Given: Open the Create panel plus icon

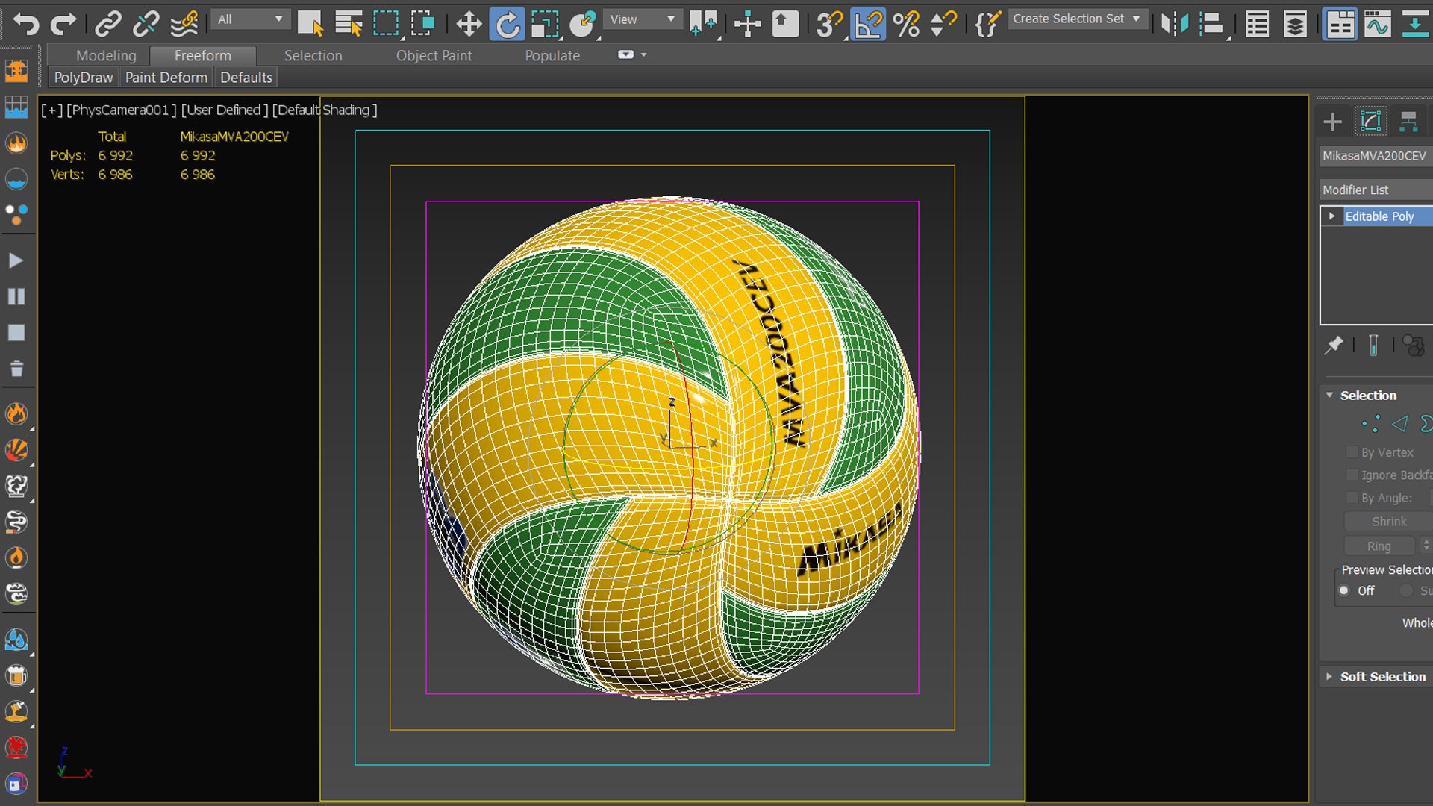Looking at the screenshot, I should 1333,121.
